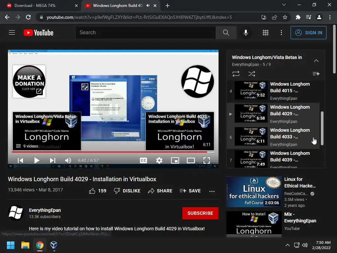Focus the YouTube search field
337x253 pixels.
tap(145, 33)
